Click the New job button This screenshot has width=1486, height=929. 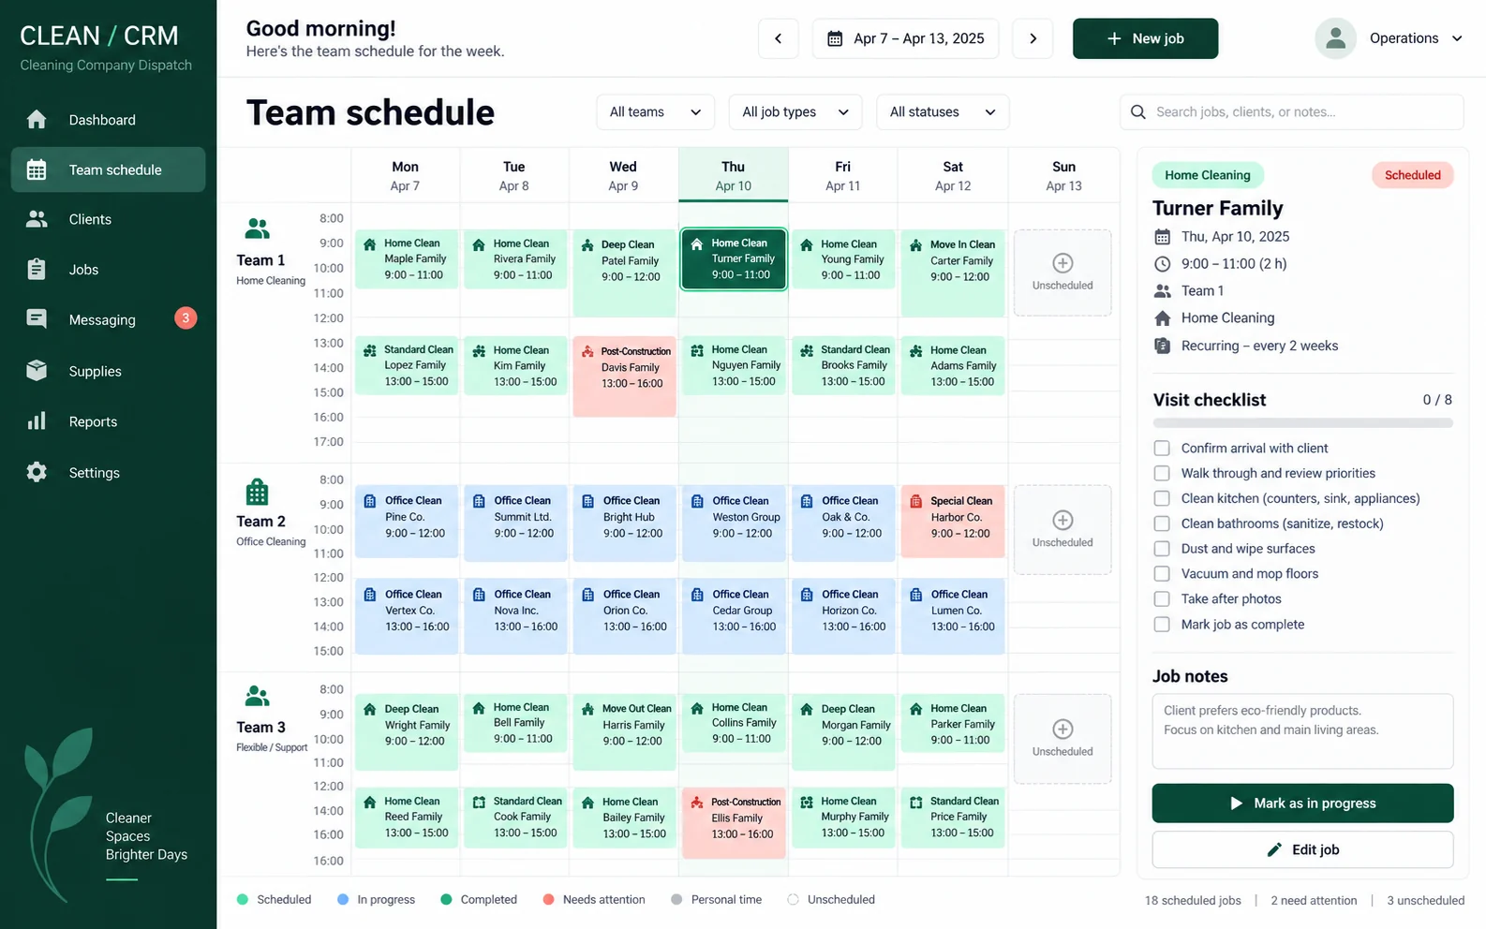coord(1145,38)
